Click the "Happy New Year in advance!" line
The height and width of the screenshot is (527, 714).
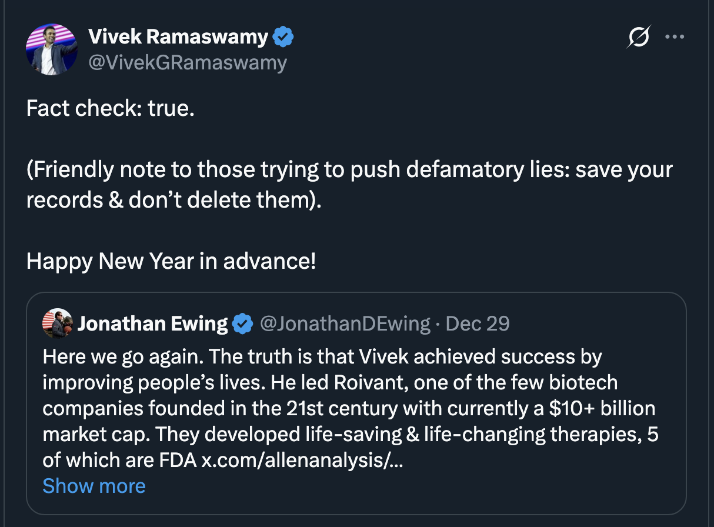click(171, 261)
